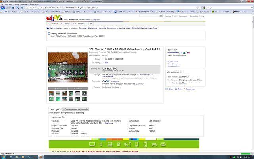Open the '18 bids' bid history link
This screenshot has height=159, width=254.
coord(105,62)
